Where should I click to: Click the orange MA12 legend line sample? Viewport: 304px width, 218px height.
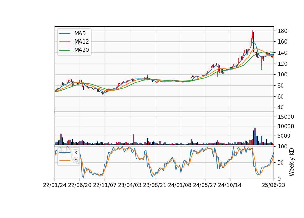(x=65, y=42)
